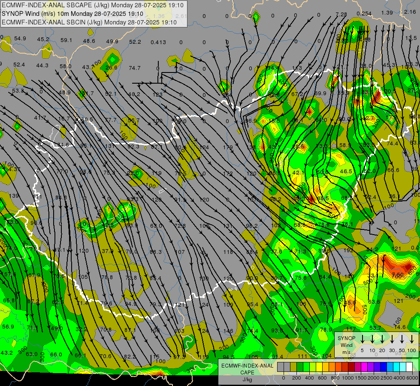Viewport: 420px width, 386px height.
Task: Pick the pure blue swatch right of the 2500 tick
Action: coord(384,367)
